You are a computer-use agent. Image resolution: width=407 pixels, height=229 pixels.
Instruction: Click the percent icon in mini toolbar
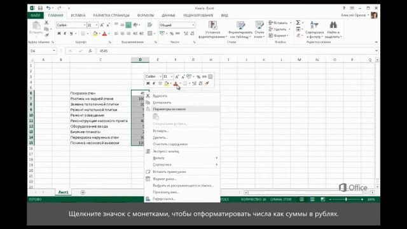point(198,76)
